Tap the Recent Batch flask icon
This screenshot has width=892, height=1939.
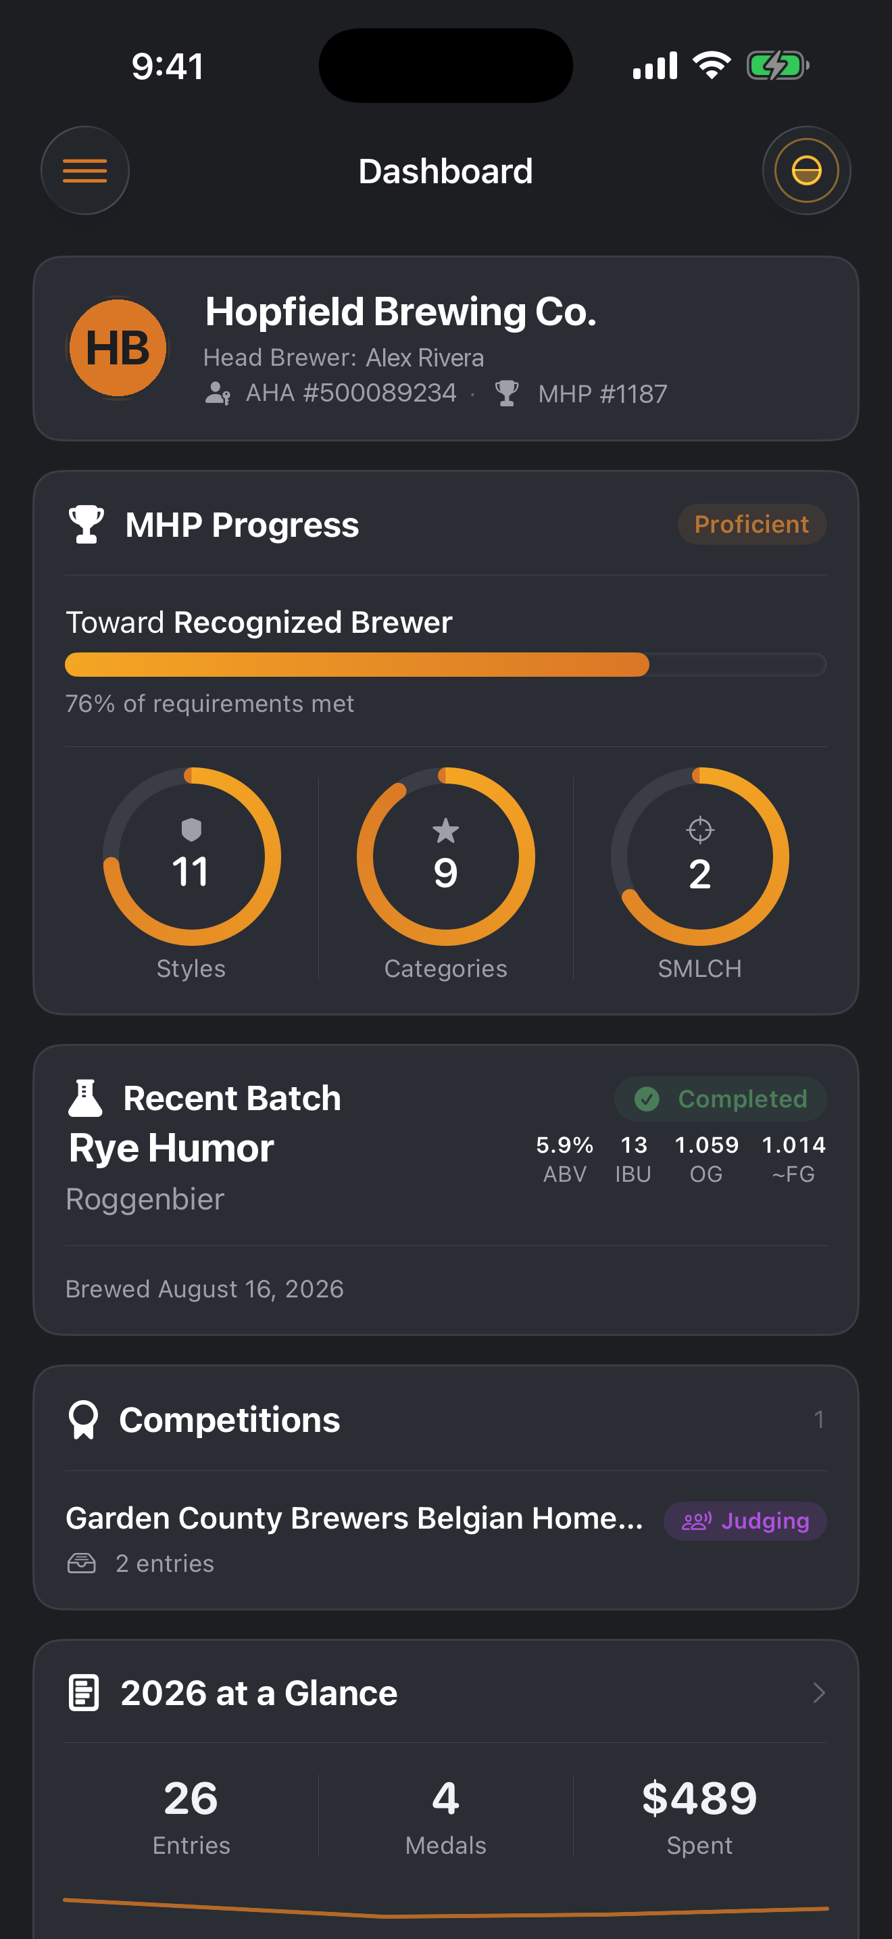85,1098
